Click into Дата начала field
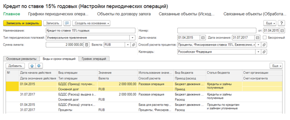The height and width of the screenshot is (120, 290). point(189,38)
